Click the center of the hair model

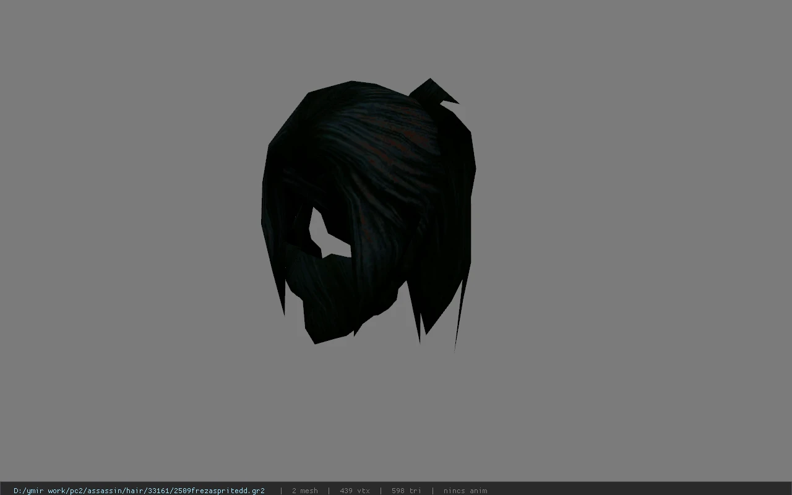point(369,213)
